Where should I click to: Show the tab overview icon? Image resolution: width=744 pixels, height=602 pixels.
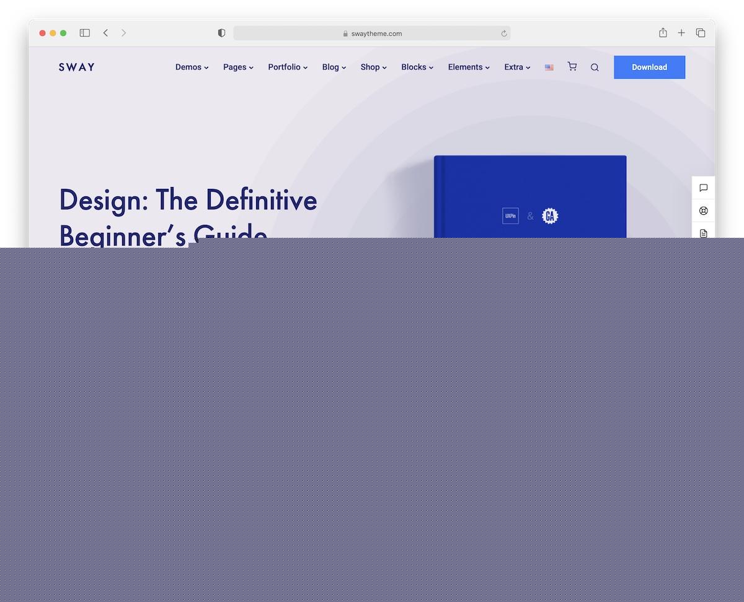pyautogui.click(x=701, y=33)
